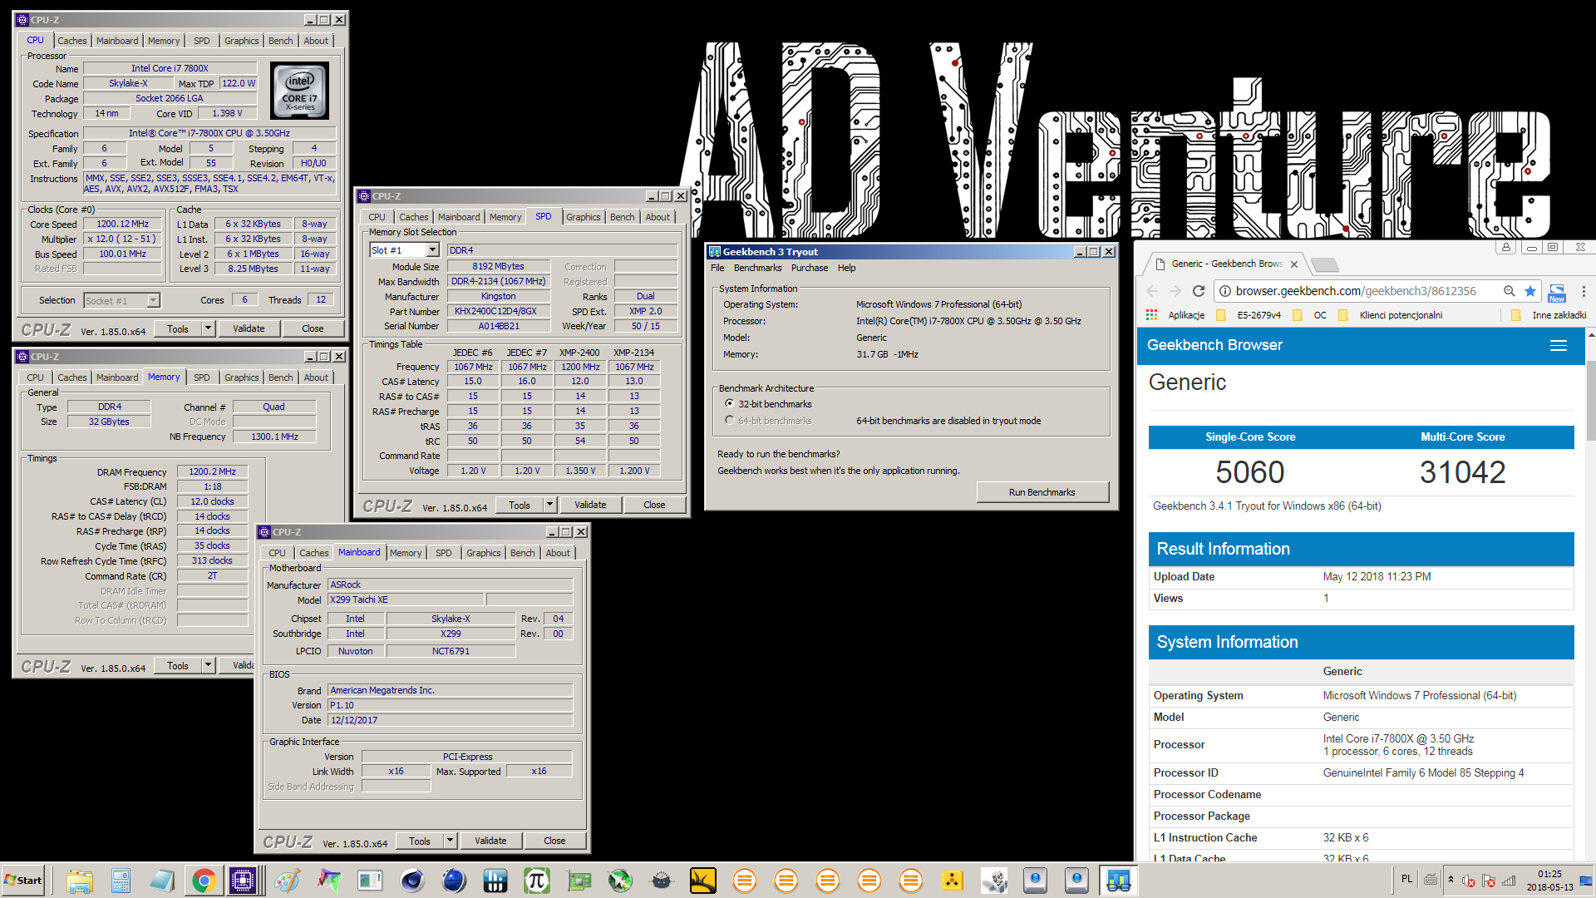Click the browser forward arrow

[1175, 291]
